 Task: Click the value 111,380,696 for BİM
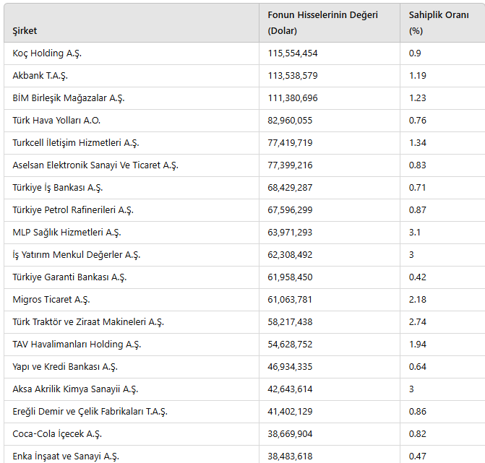click(x=293, y=98)
